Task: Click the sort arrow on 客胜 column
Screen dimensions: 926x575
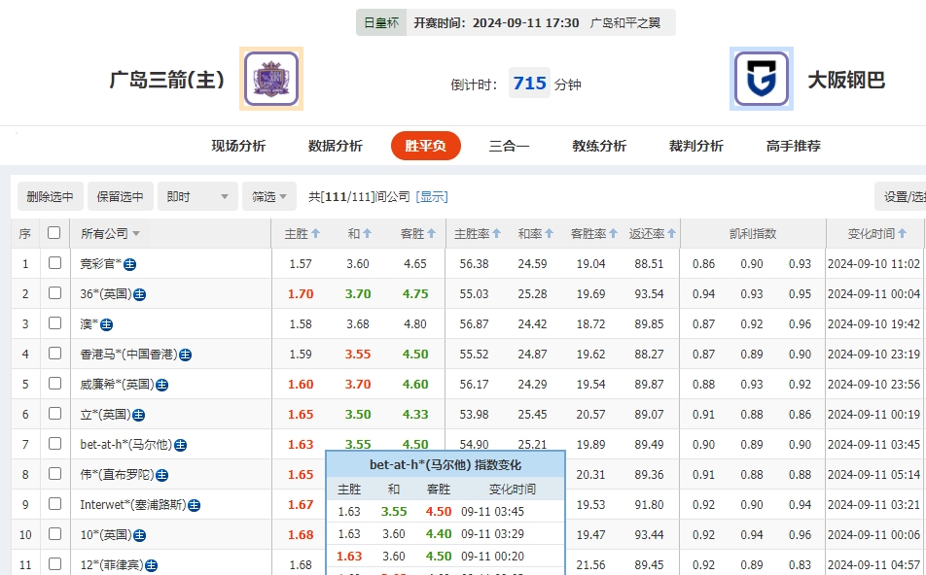Action: pos(431,233)
